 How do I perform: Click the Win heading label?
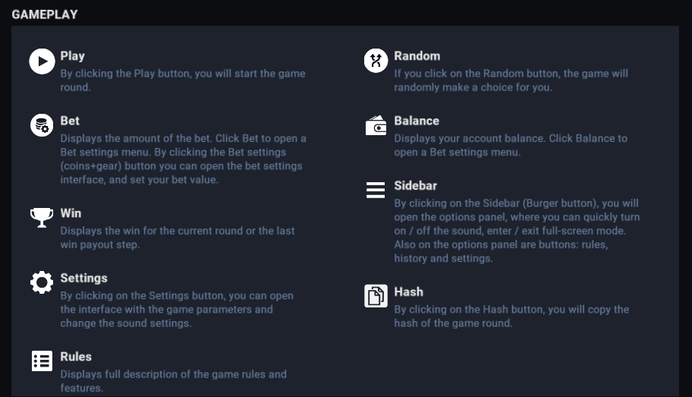pyautogui.click(x=71, y=213)
